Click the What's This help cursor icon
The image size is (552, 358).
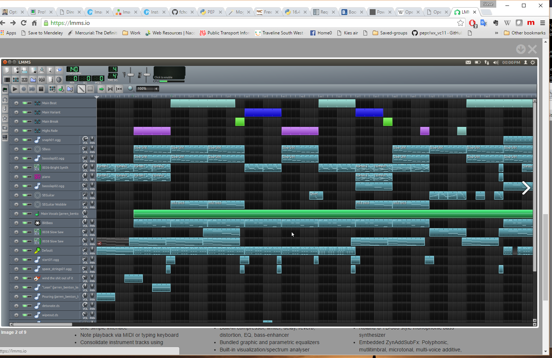click(59, 70)
